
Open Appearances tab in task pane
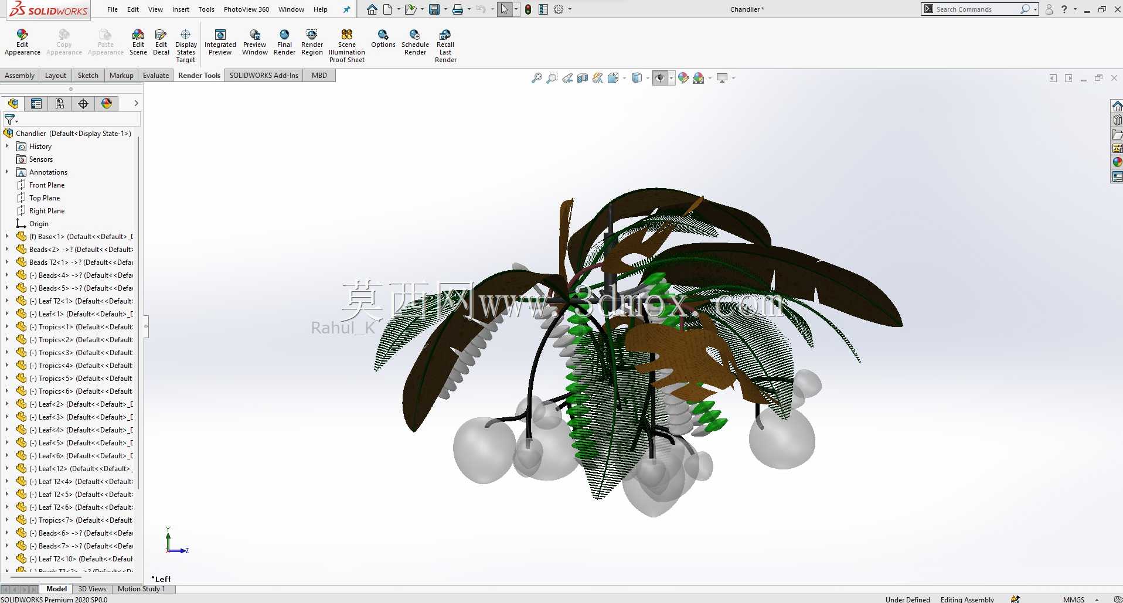click(1117, 162)
